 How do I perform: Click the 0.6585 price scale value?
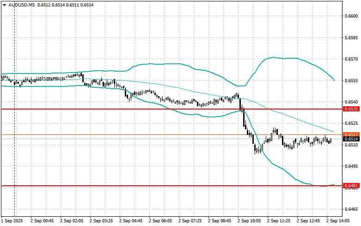351,37
